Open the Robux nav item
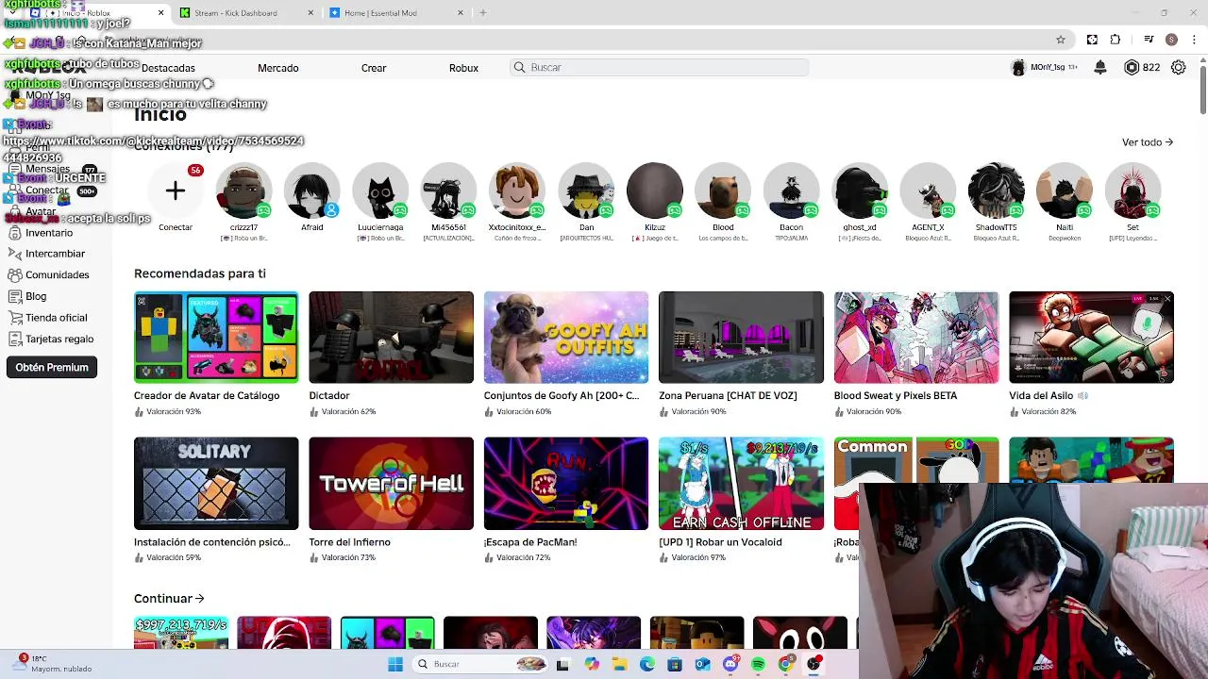 (463, 68)
